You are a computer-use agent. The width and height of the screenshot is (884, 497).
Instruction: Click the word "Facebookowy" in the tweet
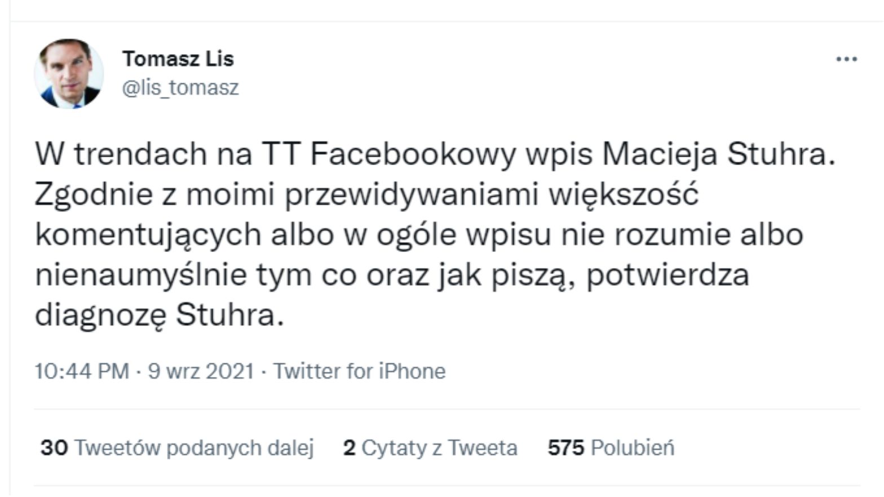tap(413, 154)
